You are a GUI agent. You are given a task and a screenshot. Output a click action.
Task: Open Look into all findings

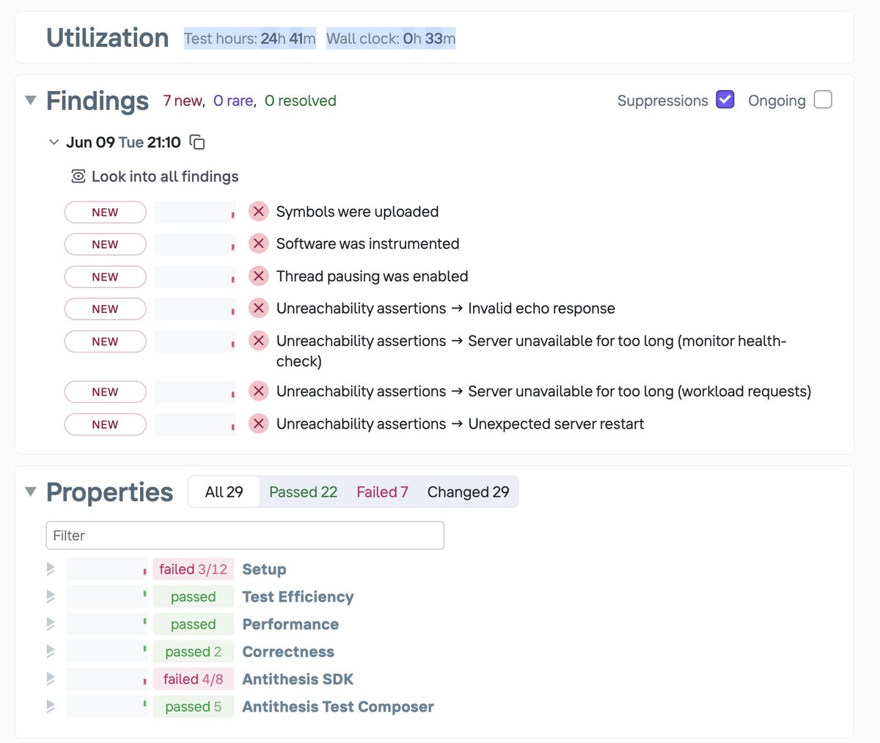165,177
